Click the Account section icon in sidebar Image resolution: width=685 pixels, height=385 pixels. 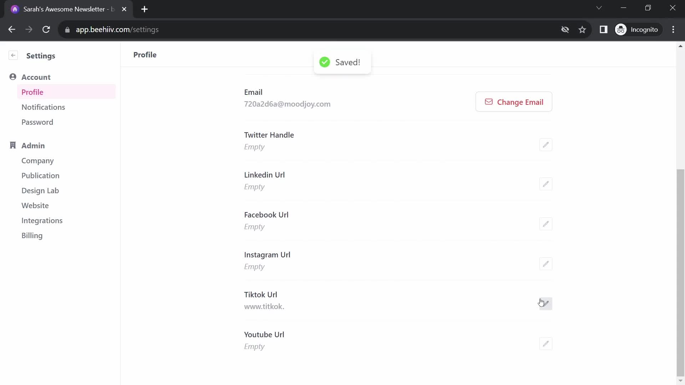click(x=13, y=77)
